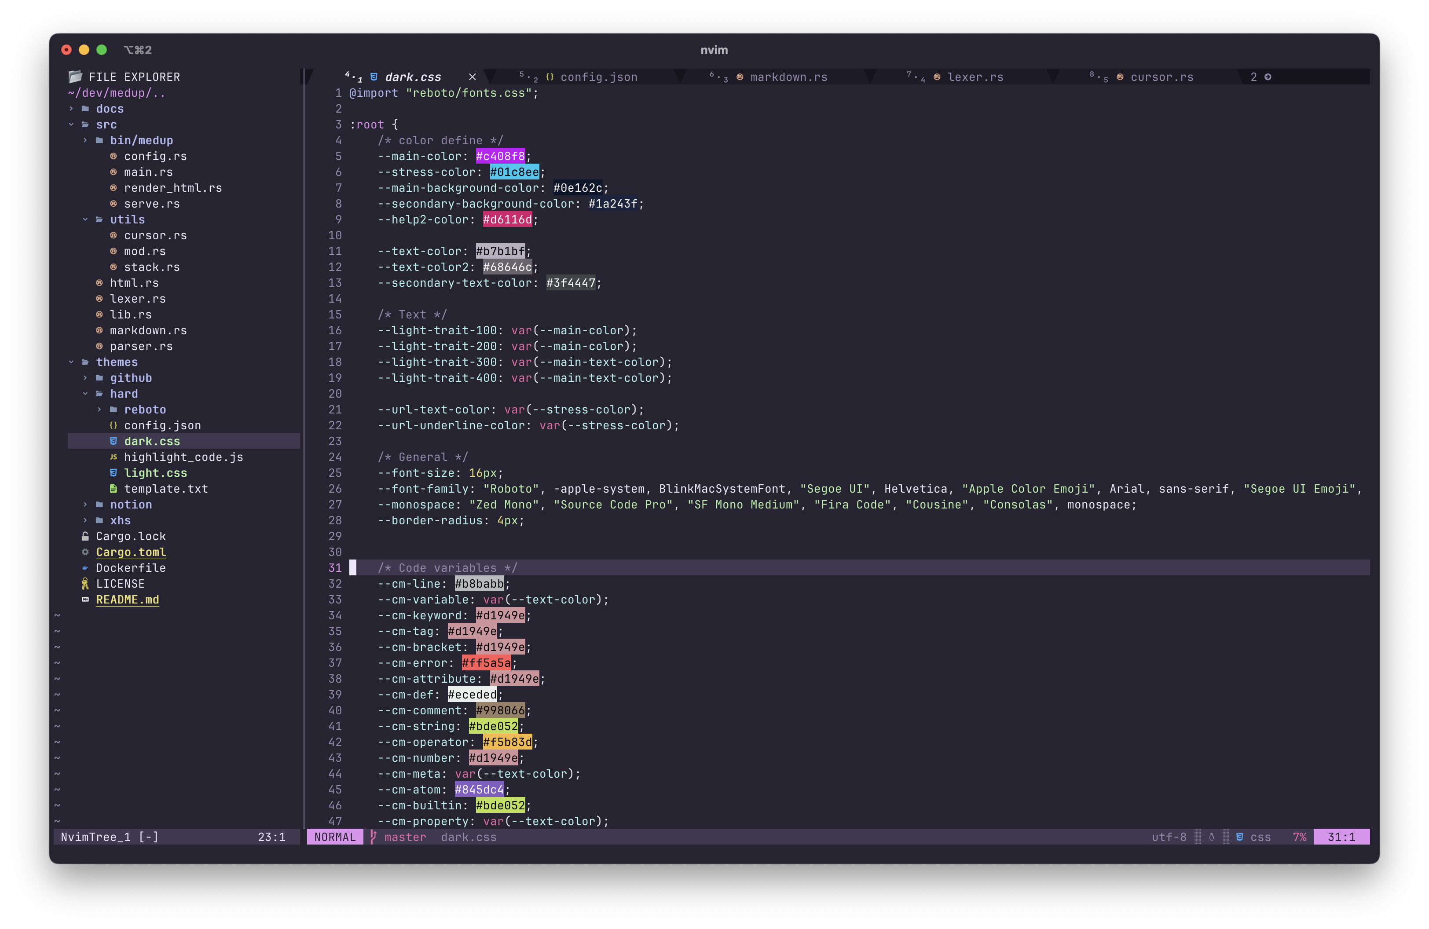The image size is (1429, 929).
Task: Click the git branch icon in the statusline
Action: point(373,837)
